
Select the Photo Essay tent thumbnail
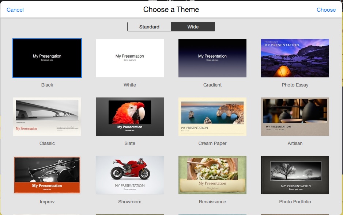click(295, 58)
